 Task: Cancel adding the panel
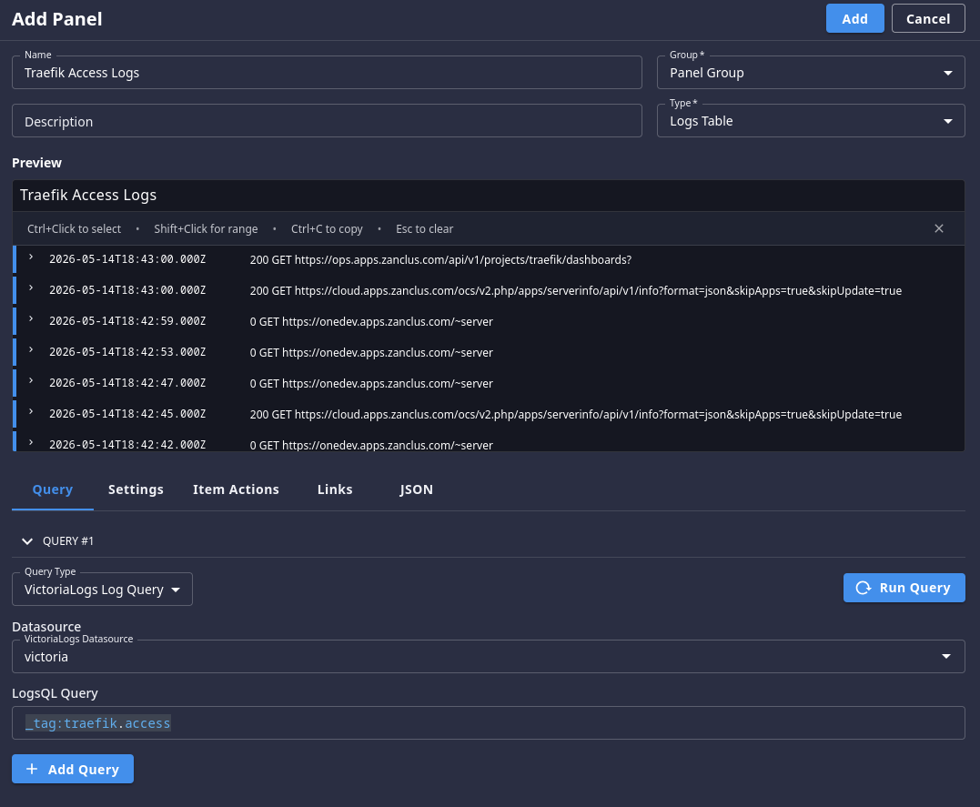[x=927, y=19]
